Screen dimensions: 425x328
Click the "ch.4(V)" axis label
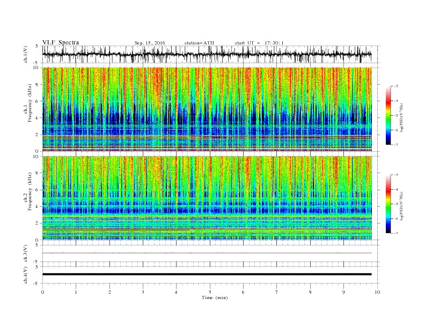26,275
